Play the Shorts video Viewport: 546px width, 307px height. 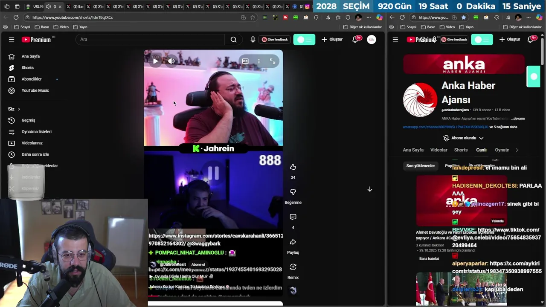pyautogui.click(x=156, y=61)
